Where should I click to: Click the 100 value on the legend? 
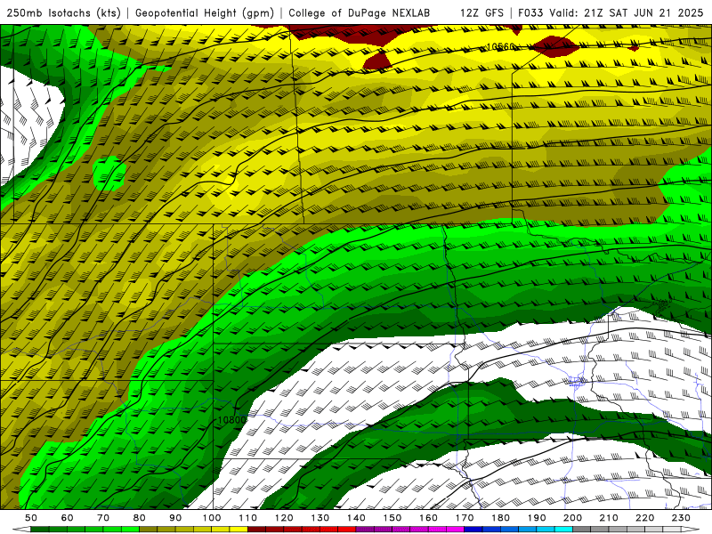pos(212,518)
